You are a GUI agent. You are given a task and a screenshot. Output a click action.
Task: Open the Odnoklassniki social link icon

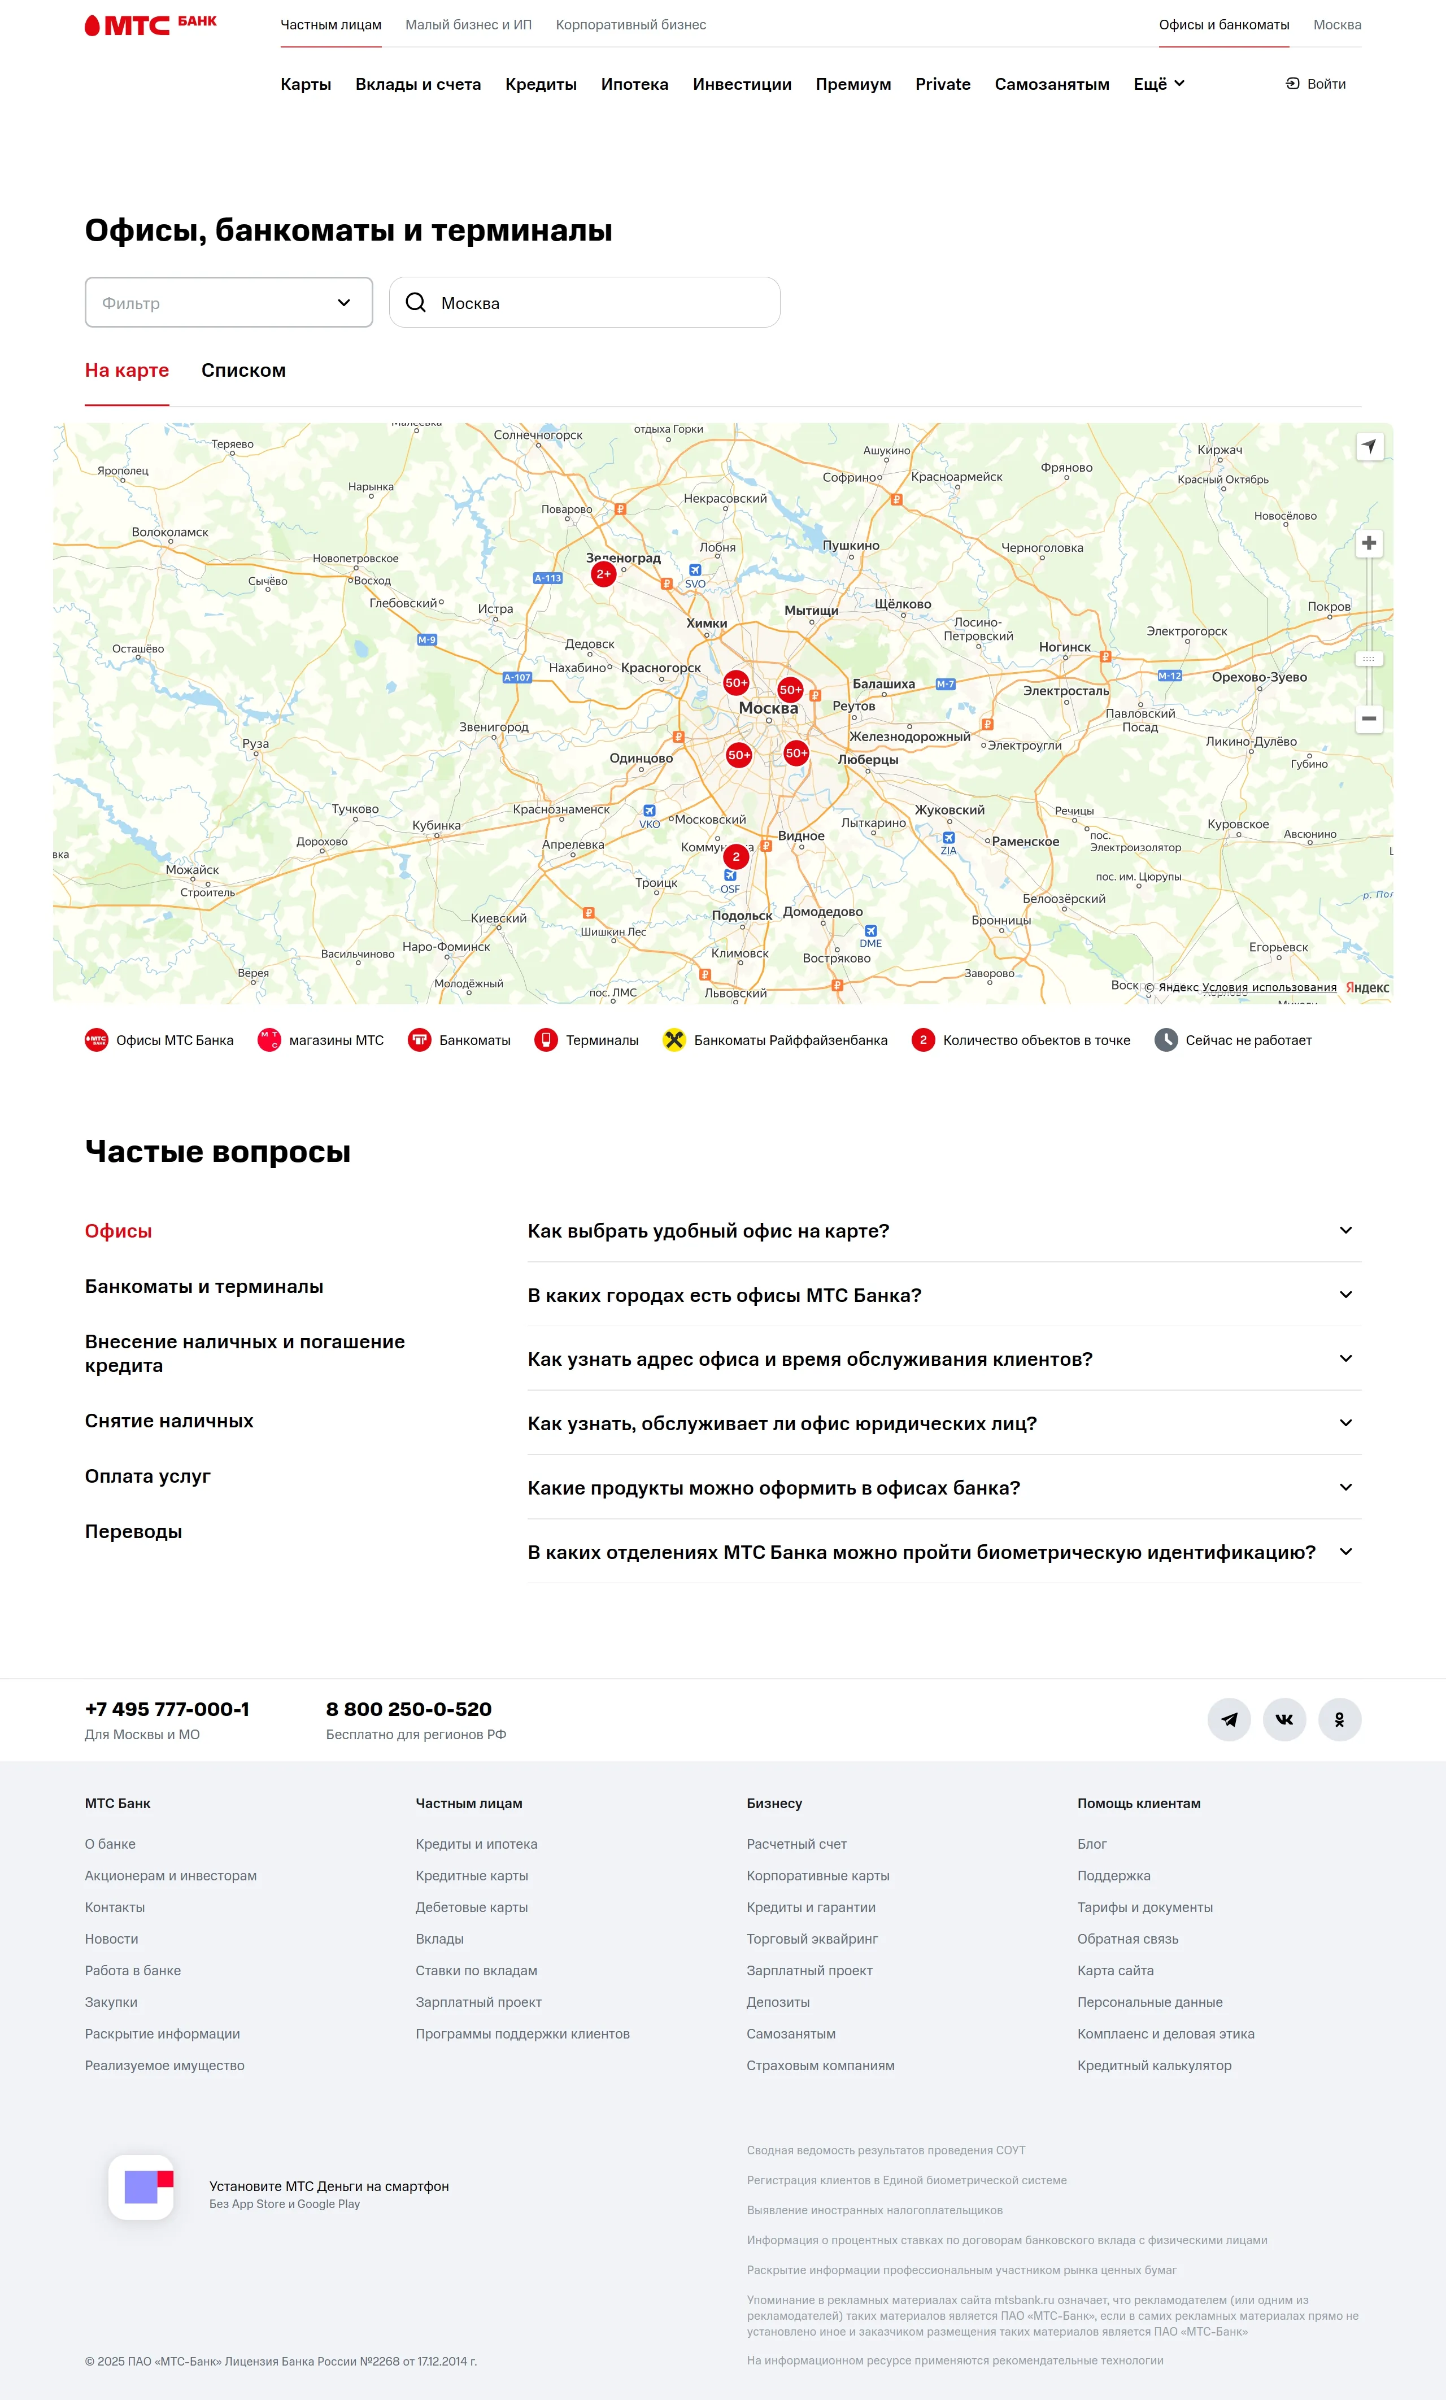(x=1339, y=1719)
